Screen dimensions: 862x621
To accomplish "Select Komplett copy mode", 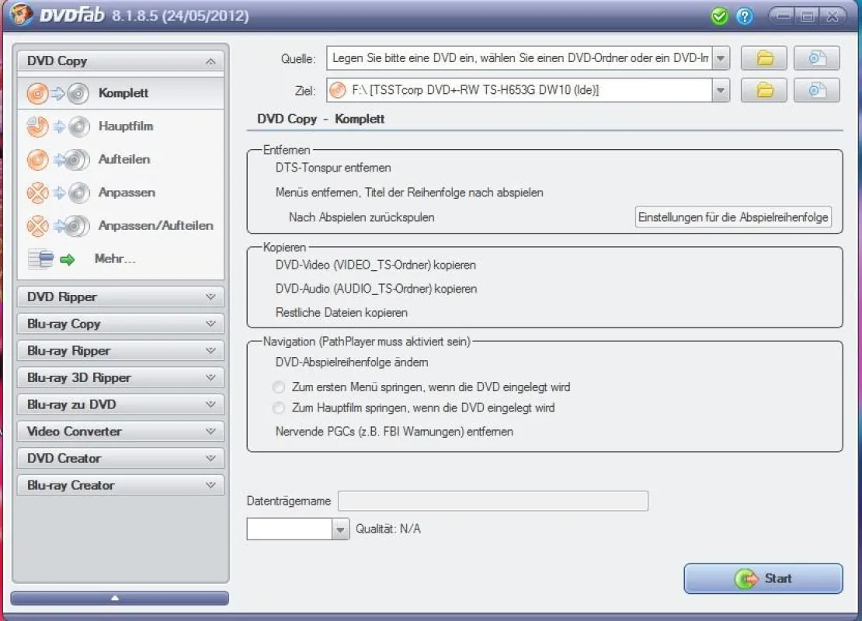I will point(120,93).
